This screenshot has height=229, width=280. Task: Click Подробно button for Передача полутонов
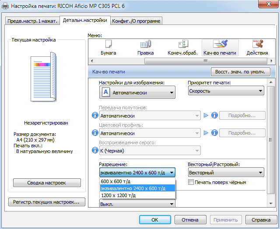click(x=242, y=115)
